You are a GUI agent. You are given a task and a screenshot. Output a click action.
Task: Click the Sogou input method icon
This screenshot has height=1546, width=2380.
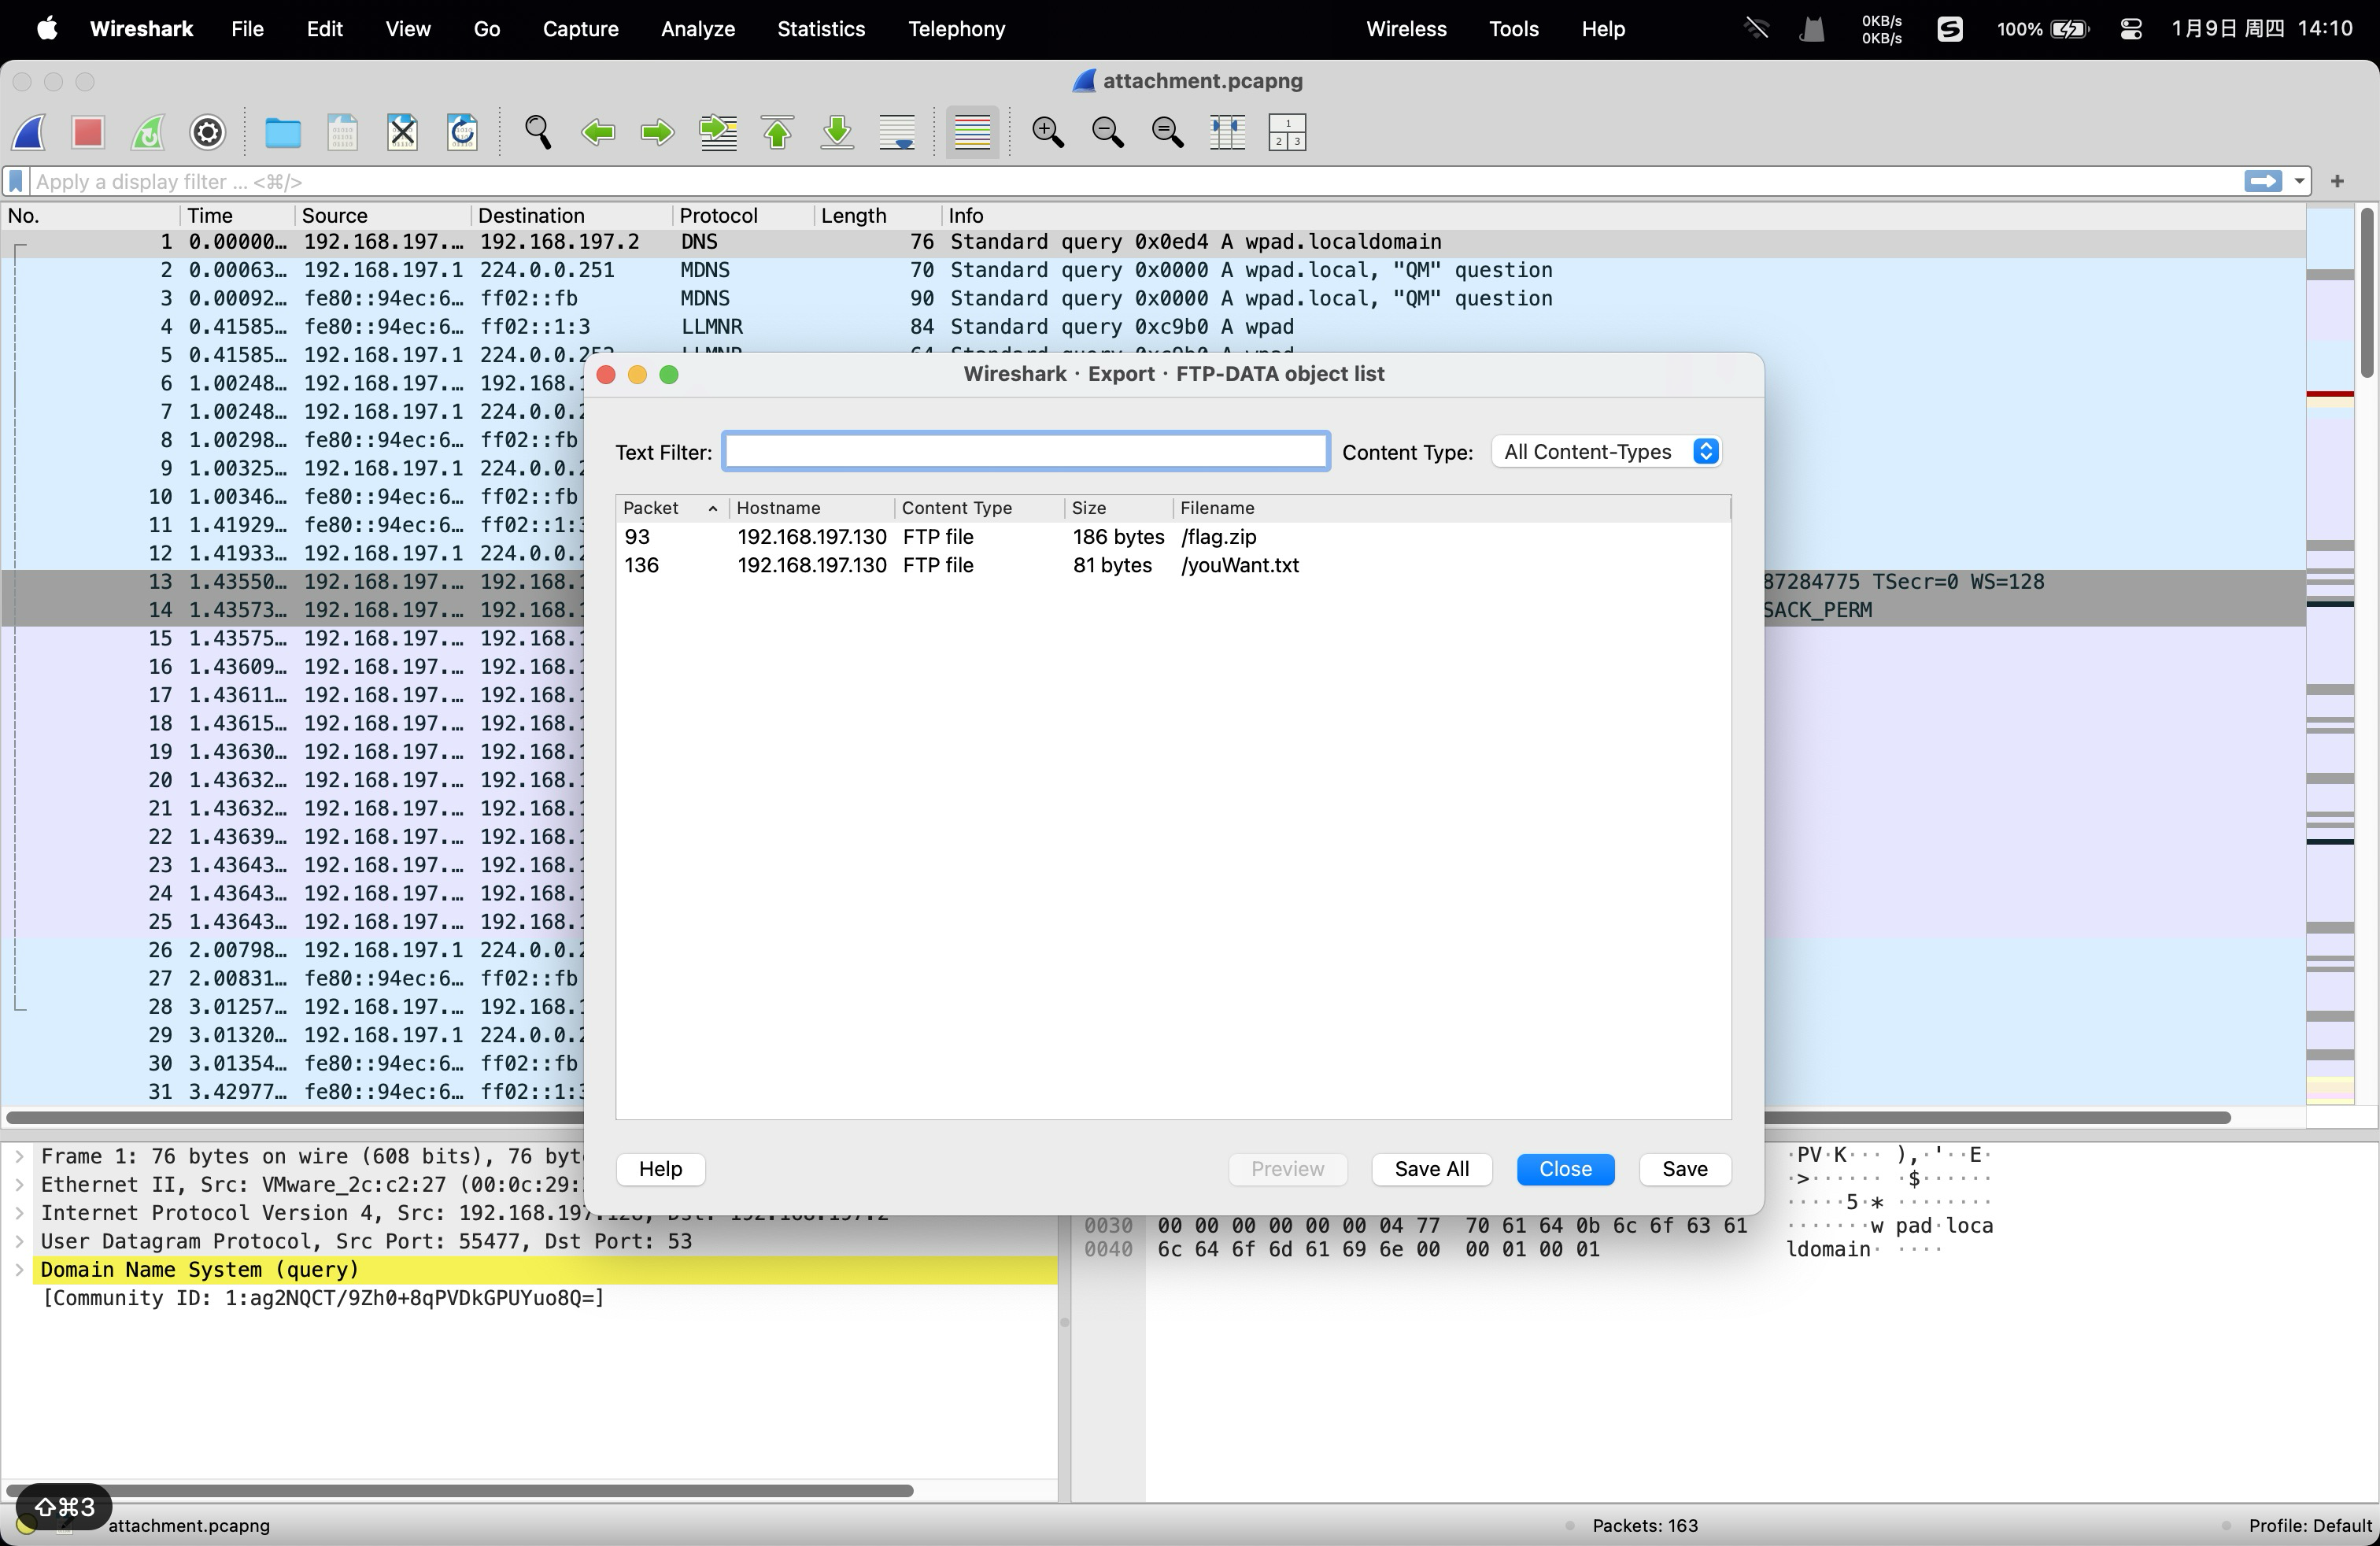[x=1949, y=29]
